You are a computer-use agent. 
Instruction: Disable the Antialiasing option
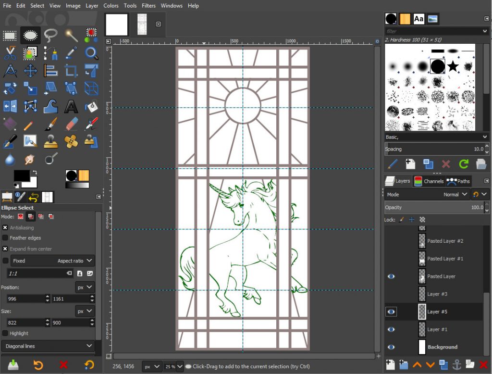click(x=5, y=227)
